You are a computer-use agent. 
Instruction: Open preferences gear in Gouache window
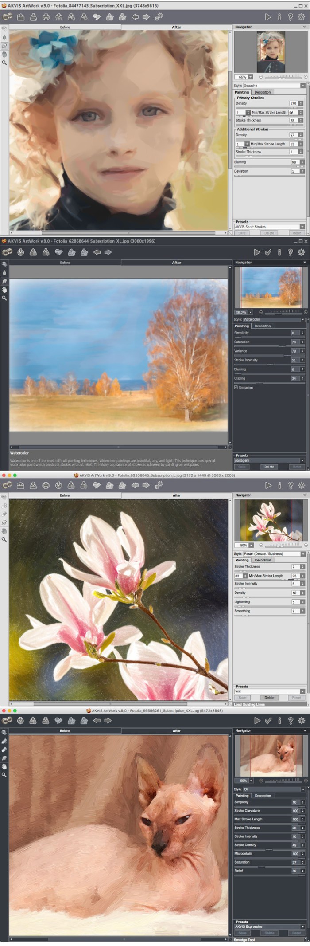[302, 17]
